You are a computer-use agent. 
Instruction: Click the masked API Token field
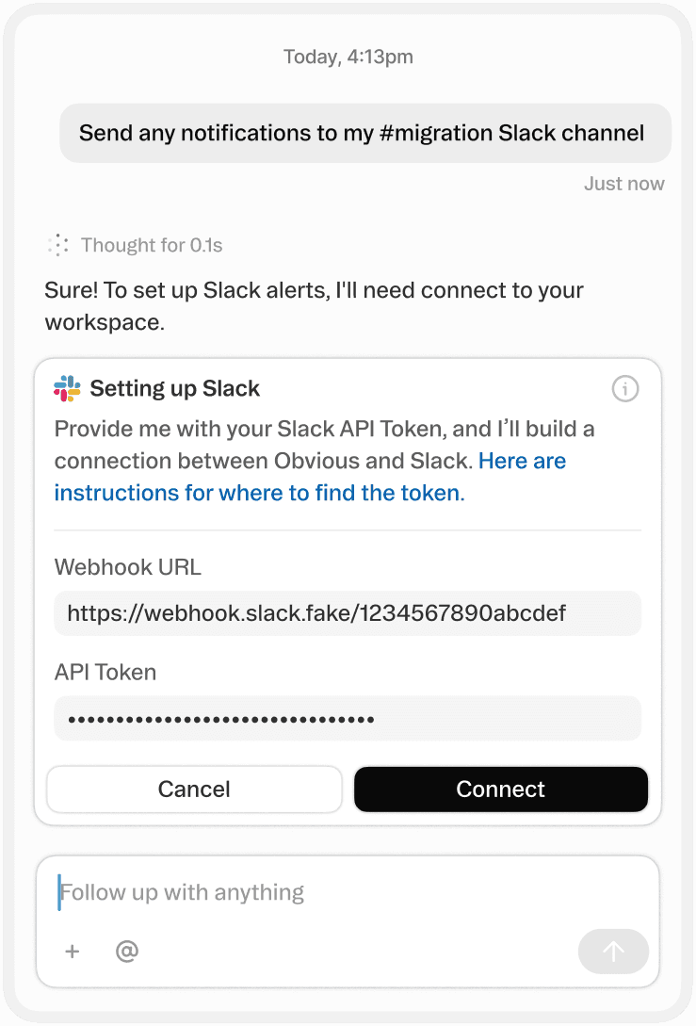tap(348, 718)
